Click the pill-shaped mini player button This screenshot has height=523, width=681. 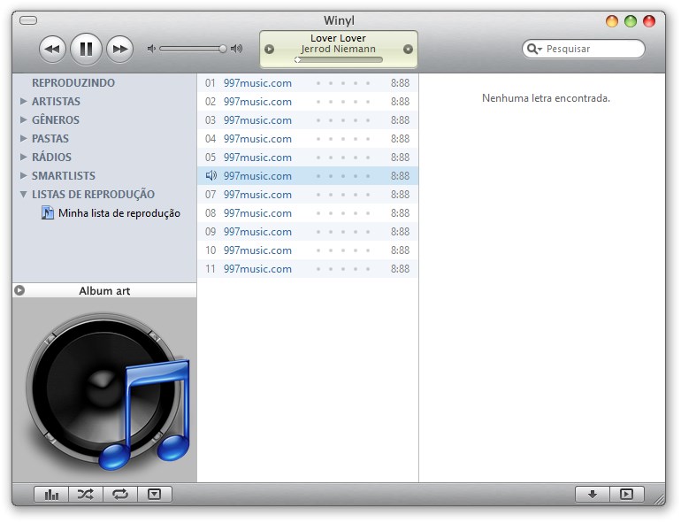tap(28, 20)
